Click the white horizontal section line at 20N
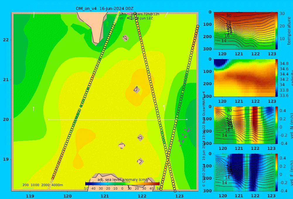 pyautogui.click(x=118, y=119)
